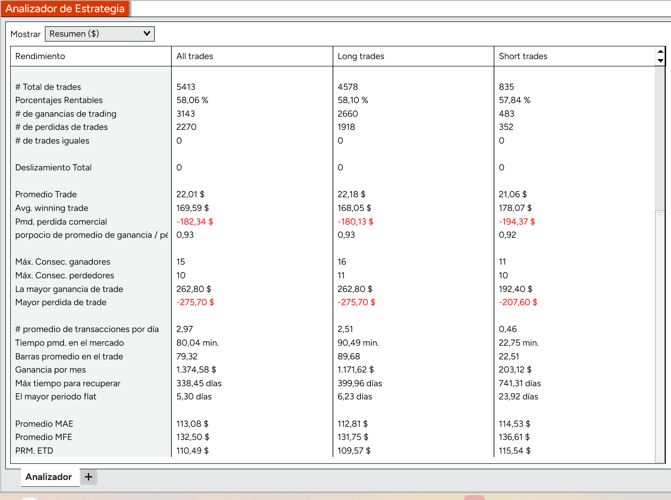
Task: Select the Pmd. perdida comercial row label
Action: coord(61,222)
